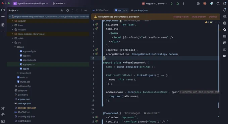
Task: Open the master branch dropdown
Action: (x=59, y=3)
